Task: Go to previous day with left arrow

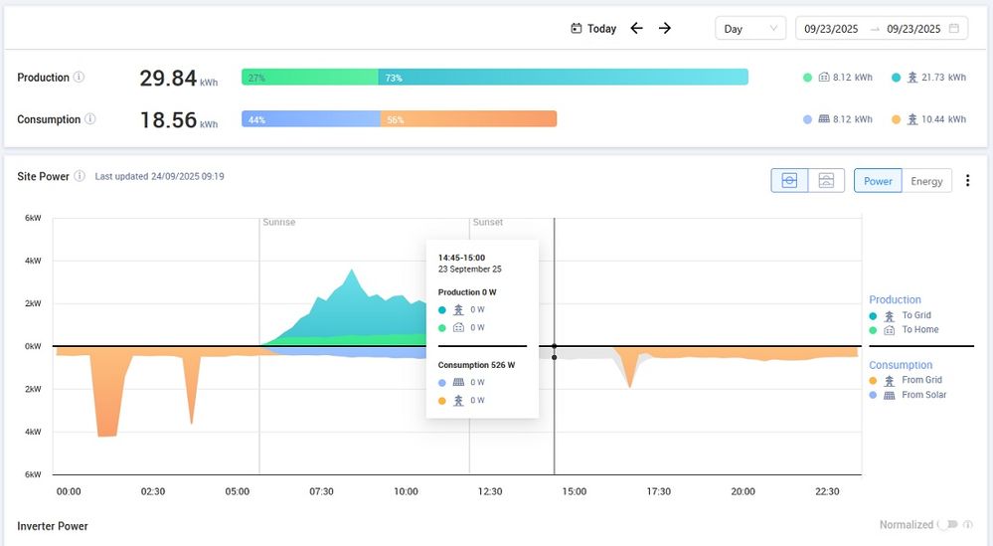Action: (637, 29)
